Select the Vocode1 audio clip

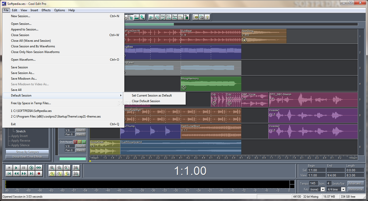pos(313,116)
